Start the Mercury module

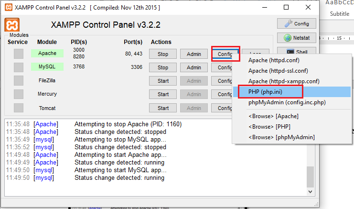(163, 94)
